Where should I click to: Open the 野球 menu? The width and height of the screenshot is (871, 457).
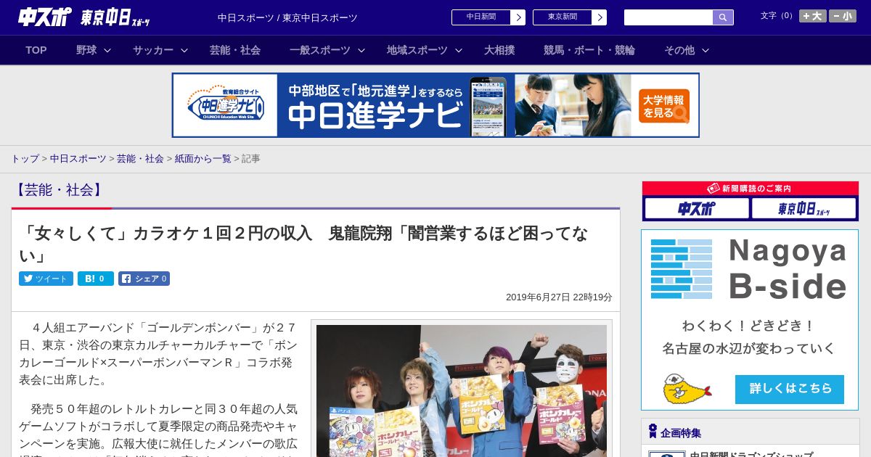pos(86,50)
